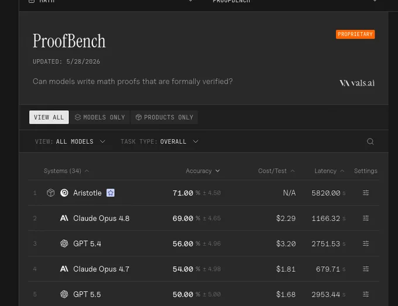
Task: Open settings icon for Aristotle row
Action: click(366, 193)
